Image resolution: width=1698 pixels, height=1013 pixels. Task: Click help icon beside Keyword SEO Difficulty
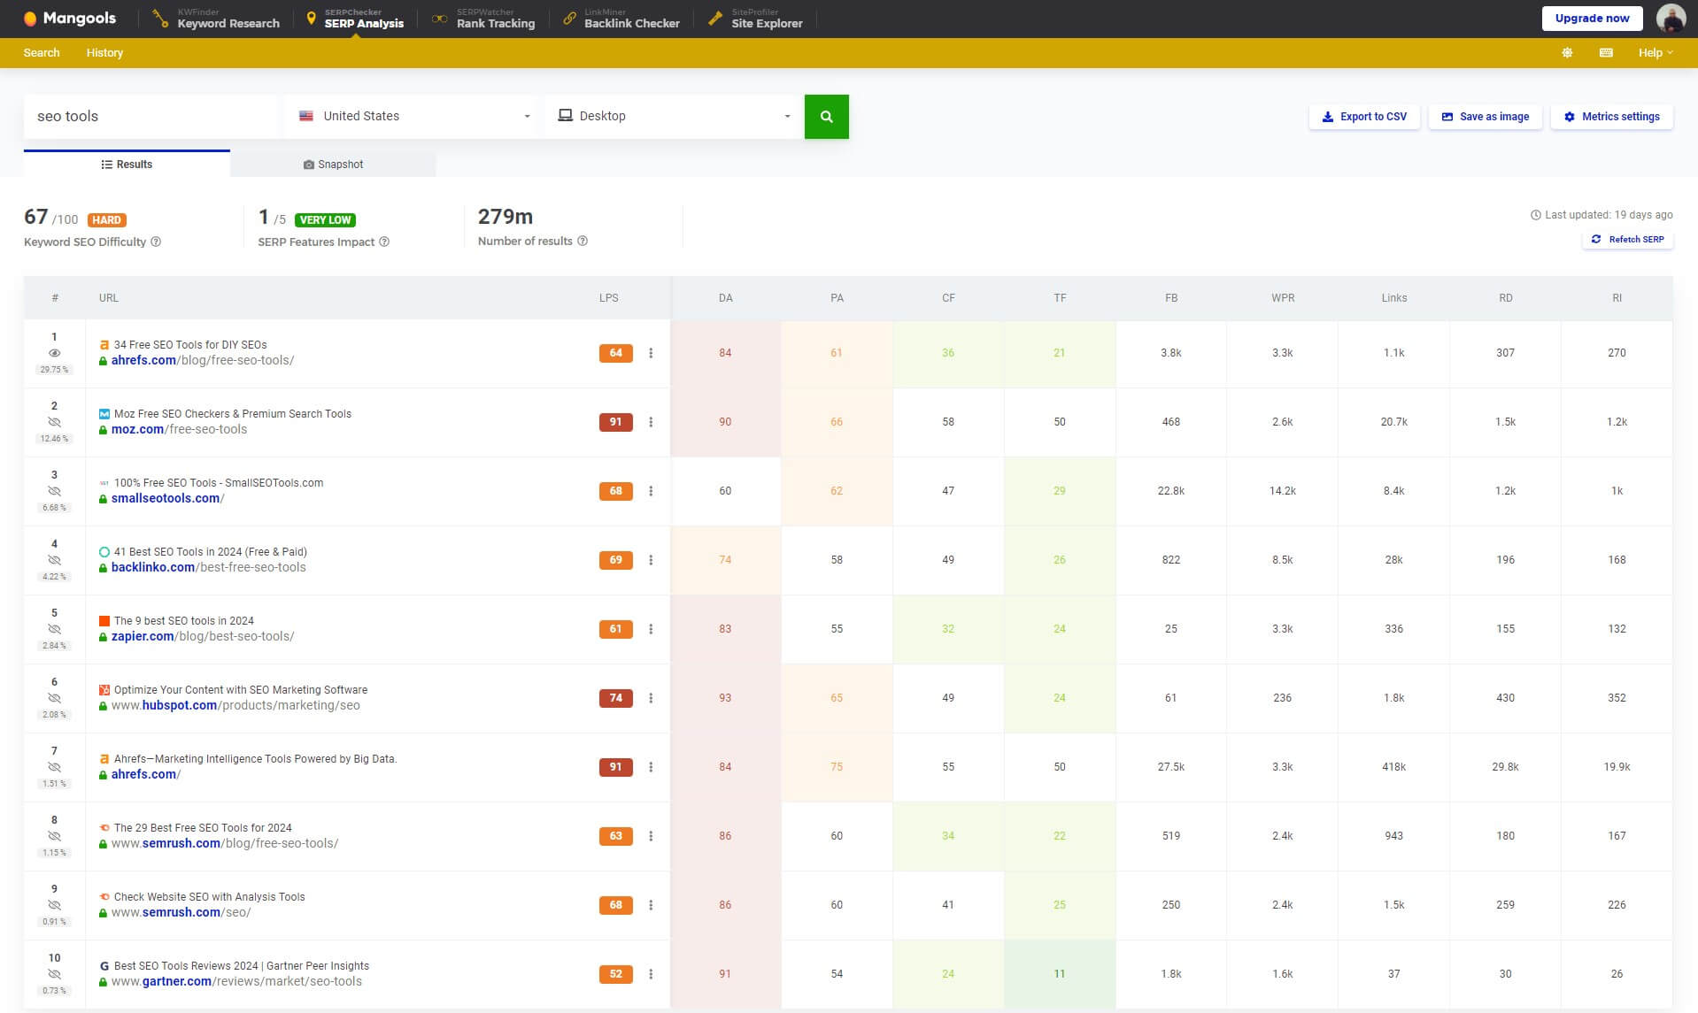pos(156,242)
